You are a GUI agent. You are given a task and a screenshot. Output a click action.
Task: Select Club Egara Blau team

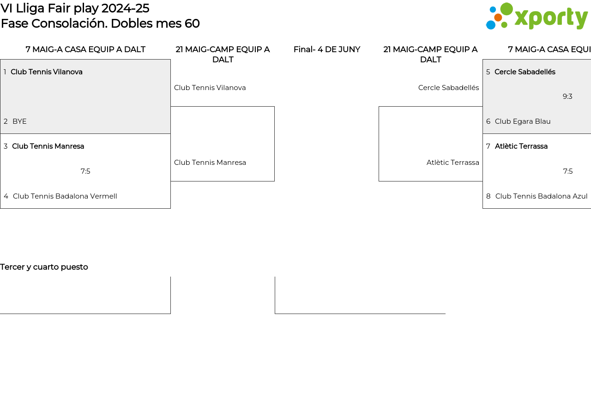tap(523, 121)
